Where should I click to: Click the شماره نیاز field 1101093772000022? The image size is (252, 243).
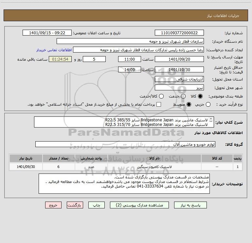179,33
